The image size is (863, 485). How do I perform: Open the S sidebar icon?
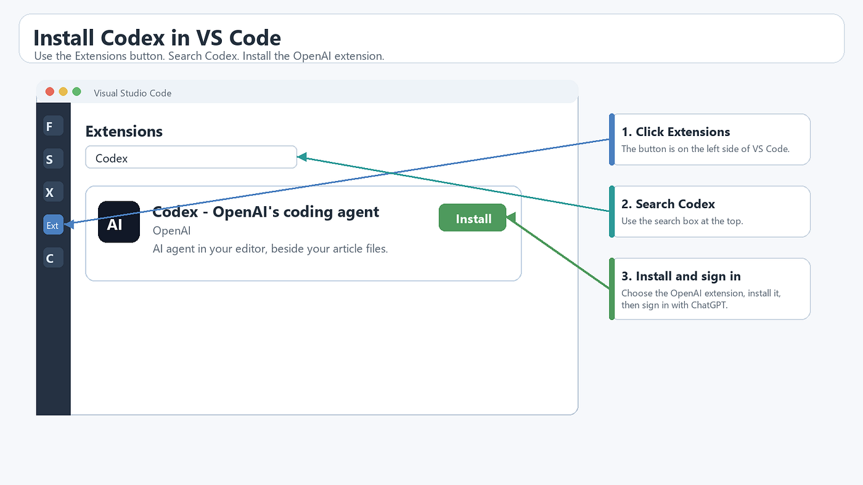[53, 159]
